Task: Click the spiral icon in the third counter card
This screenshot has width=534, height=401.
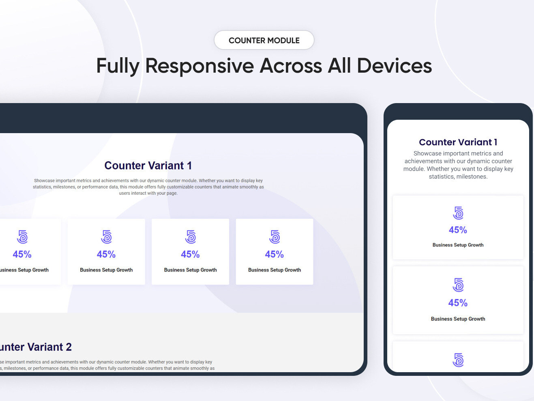Action: 190,237
